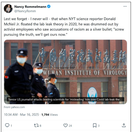Click the bookmark count 3
This screenshot has height=132, width=133.
click(99, 126)
